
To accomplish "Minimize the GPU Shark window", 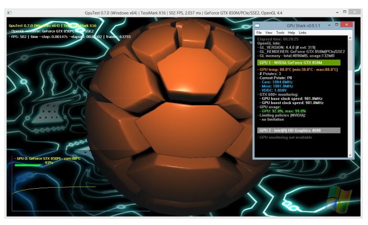I will (x=329, y=25).
